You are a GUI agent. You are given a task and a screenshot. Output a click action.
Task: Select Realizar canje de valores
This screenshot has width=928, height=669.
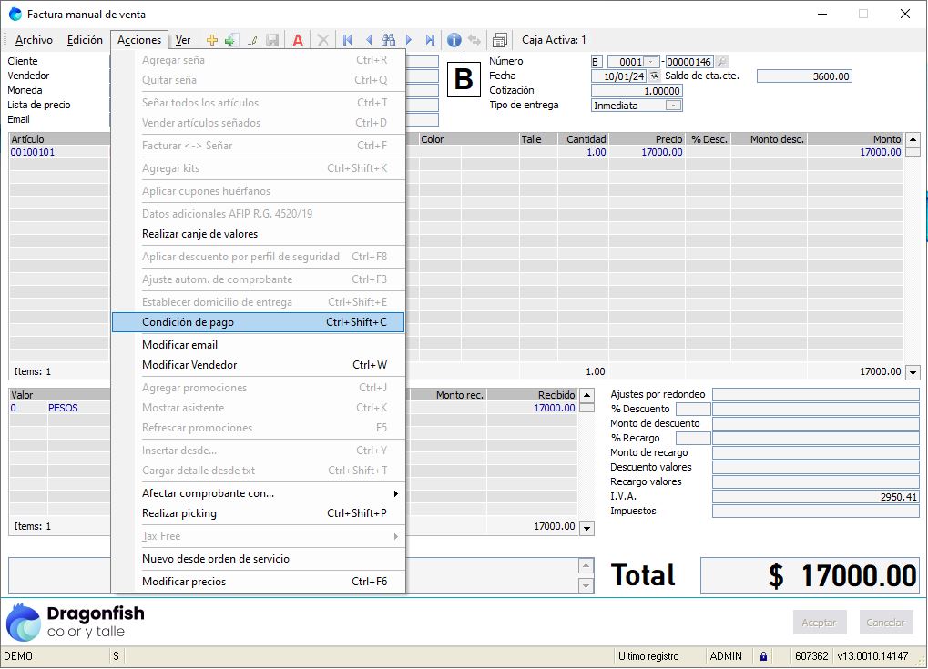click(258, 234)
